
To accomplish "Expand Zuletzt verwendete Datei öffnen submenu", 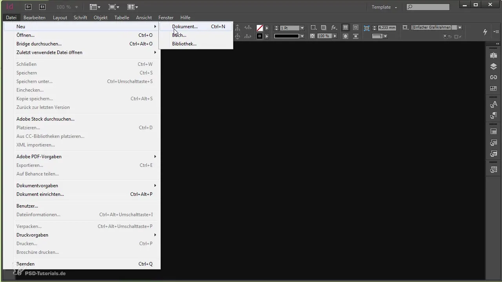I will (82, 52).
